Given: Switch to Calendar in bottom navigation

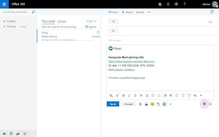Looking at the screenshot, I should [11, 134].
